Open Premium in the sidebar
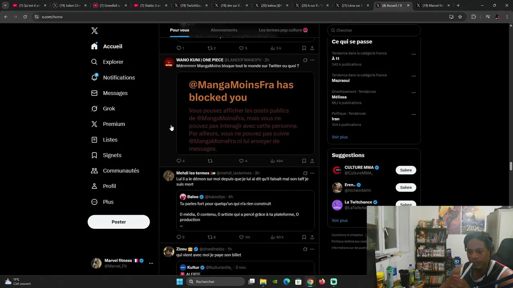This screenshot has height=288, width=513. [x=108, y=124]
